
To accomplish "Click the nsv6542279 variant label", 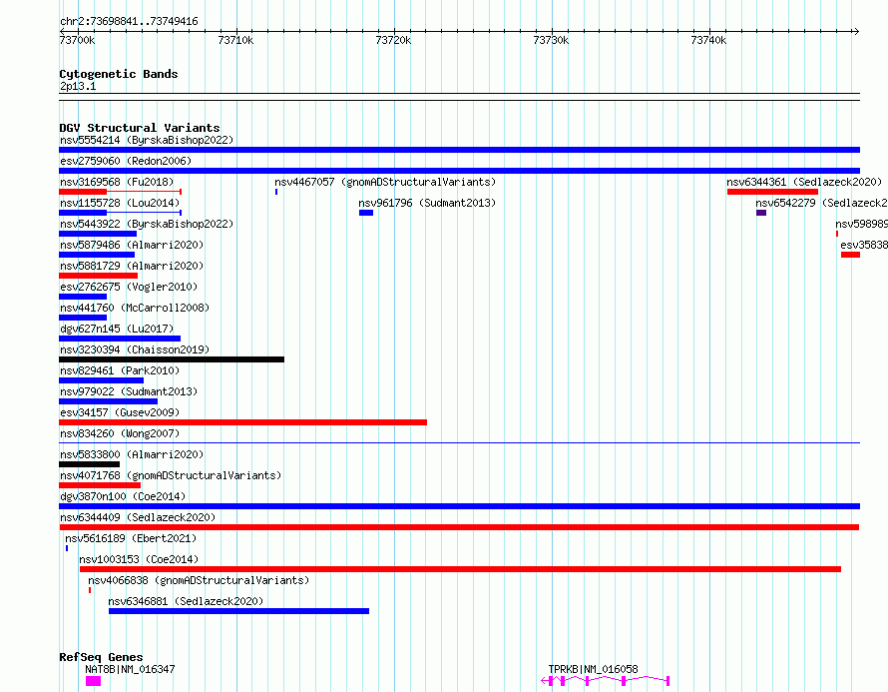I will 821,203.
